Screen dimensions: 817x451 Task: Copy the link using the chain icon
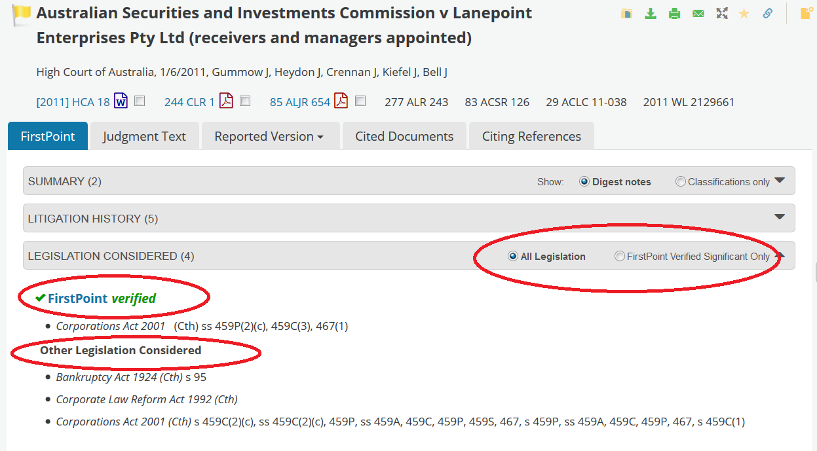(768, 13)
